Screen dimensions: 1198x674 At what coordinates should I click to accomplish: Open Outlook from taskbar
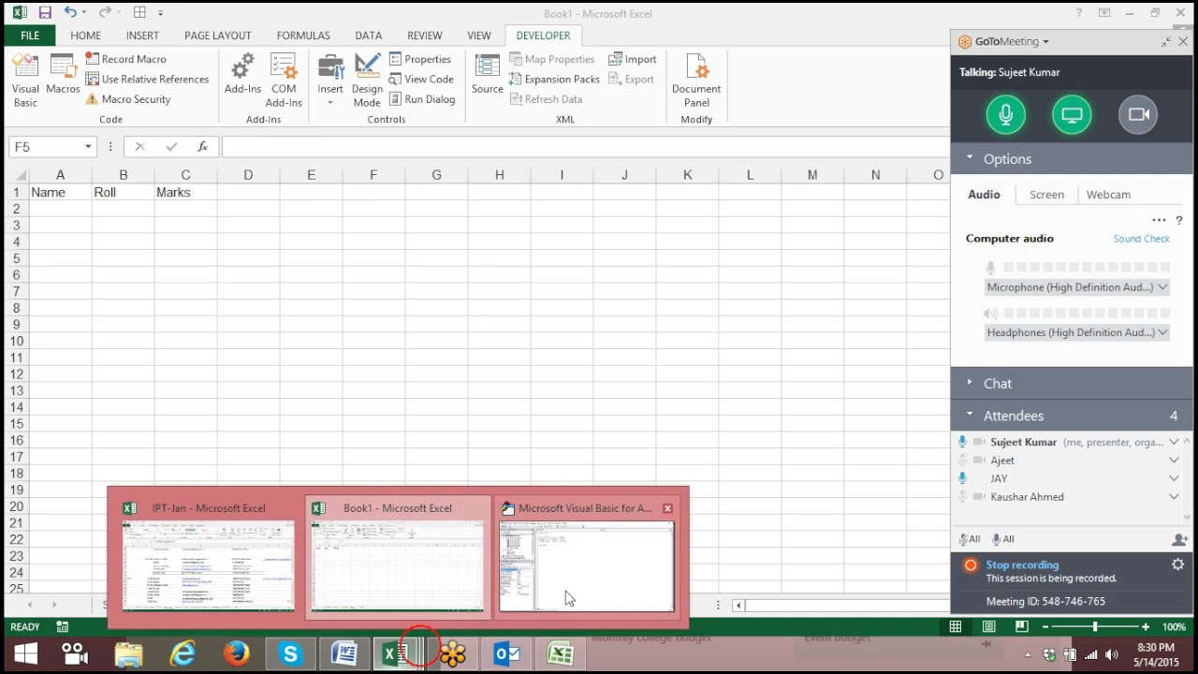(506, 653)
